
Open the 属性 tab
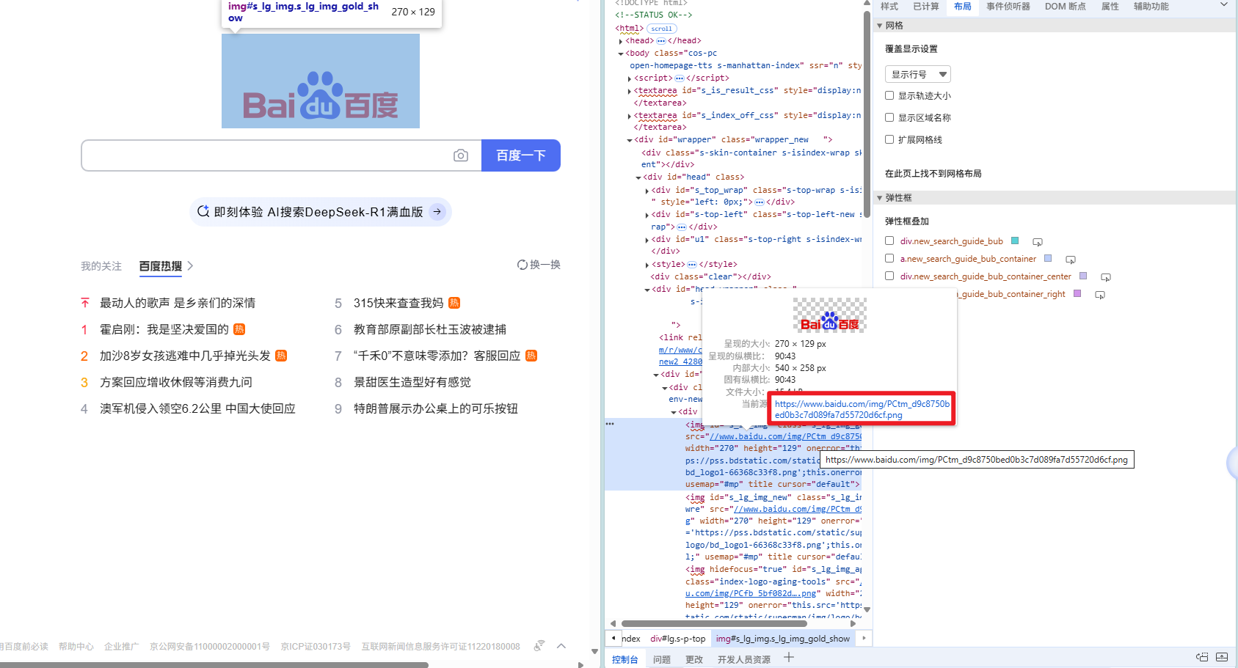pos(1110,6)
